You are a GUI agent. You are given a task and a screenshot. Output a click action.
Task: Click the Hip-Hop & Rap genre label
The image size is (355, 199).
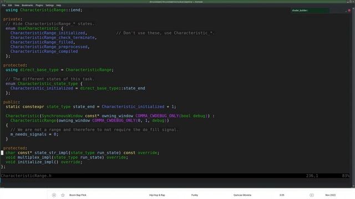click(157, 195)
